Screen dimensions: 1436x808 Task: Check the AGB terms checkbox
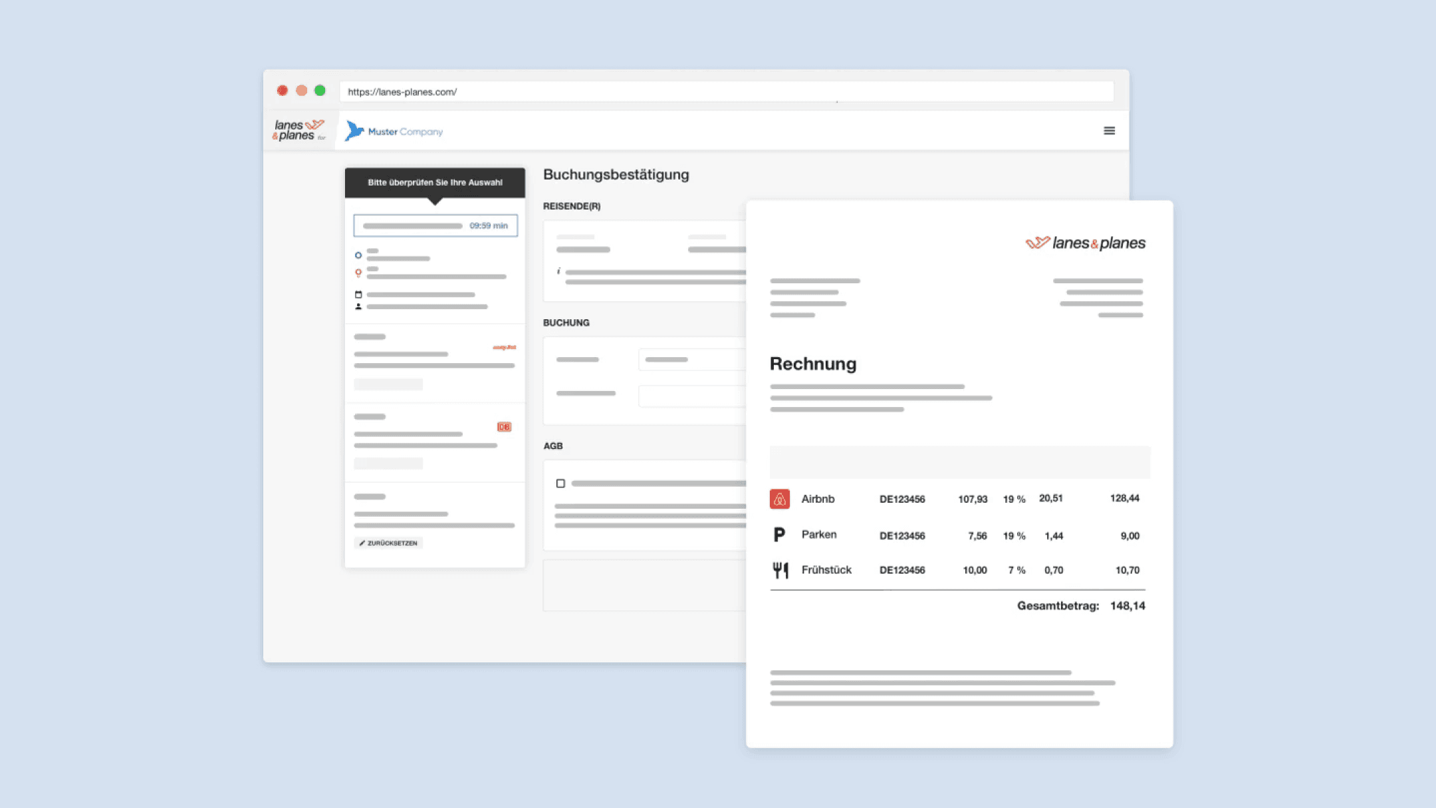click(x=560, y=483)
